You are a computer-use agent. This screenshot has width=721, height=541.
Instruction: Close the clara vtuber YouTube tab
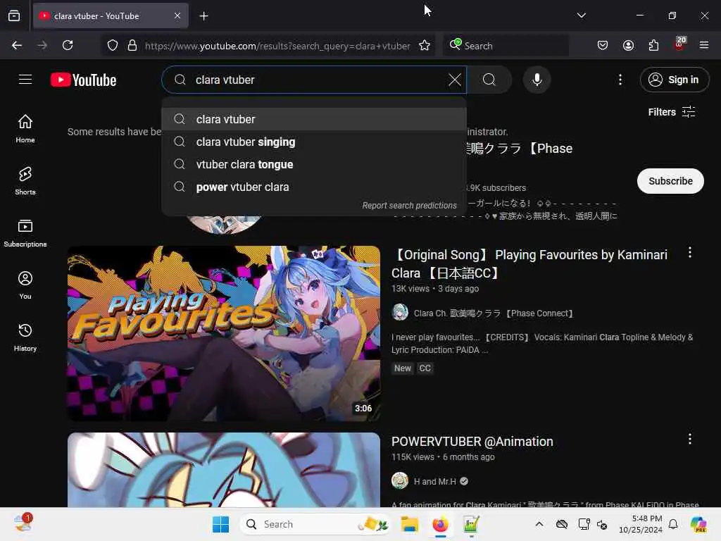click(177, 15)
